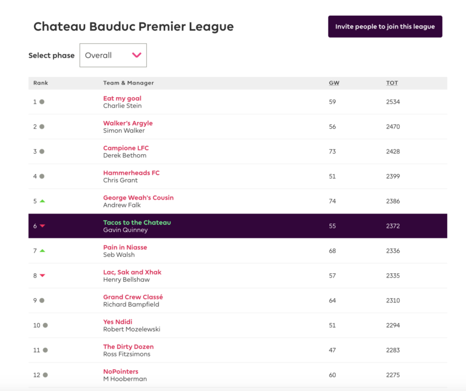The height and width of the screenshot is (391, 466).
Task: Sort by the TOT column header
Action: 392,83
